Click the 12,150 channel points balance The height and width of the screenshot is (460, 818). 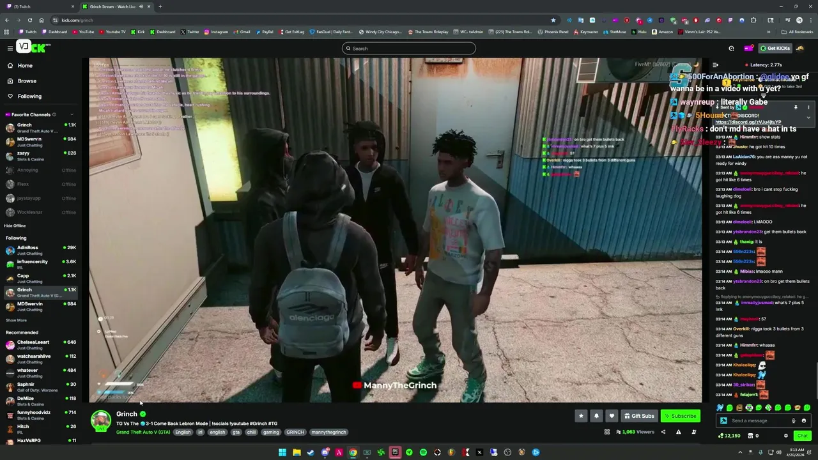(x=729, y=436)
